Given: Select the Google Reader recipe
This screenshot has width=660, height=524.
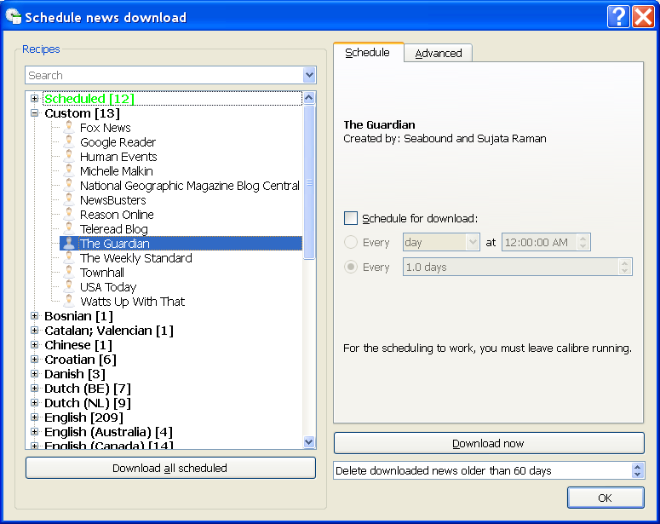Looking at the screenshot, I should click(x=118, y=142).
